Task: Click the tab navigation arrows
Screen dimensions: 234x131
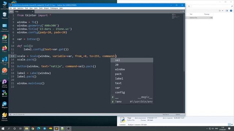Action: 11,11
